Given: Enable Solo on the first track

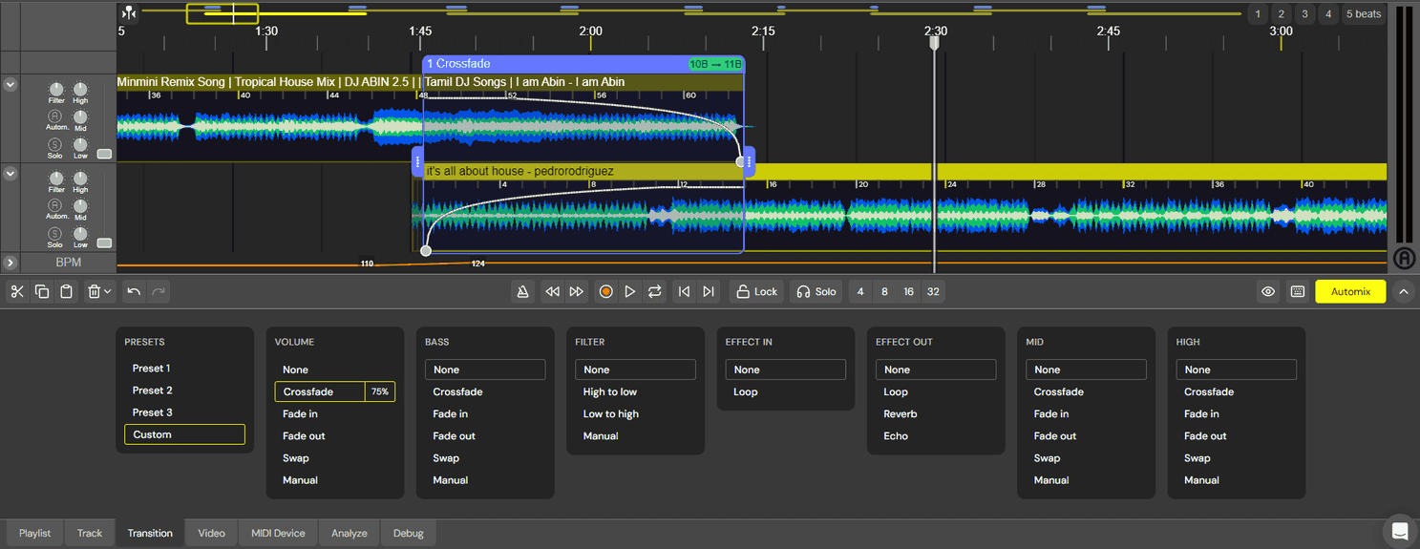Looking at the screenshot, I should click(x=55, y=144).
